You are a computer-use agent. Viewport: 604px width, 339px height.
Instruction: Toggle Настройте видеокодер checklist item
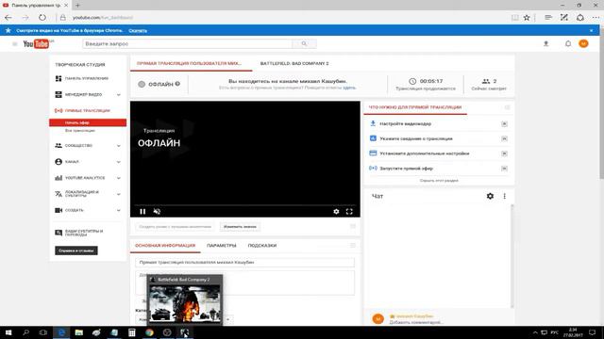click(x=504, y=123)
